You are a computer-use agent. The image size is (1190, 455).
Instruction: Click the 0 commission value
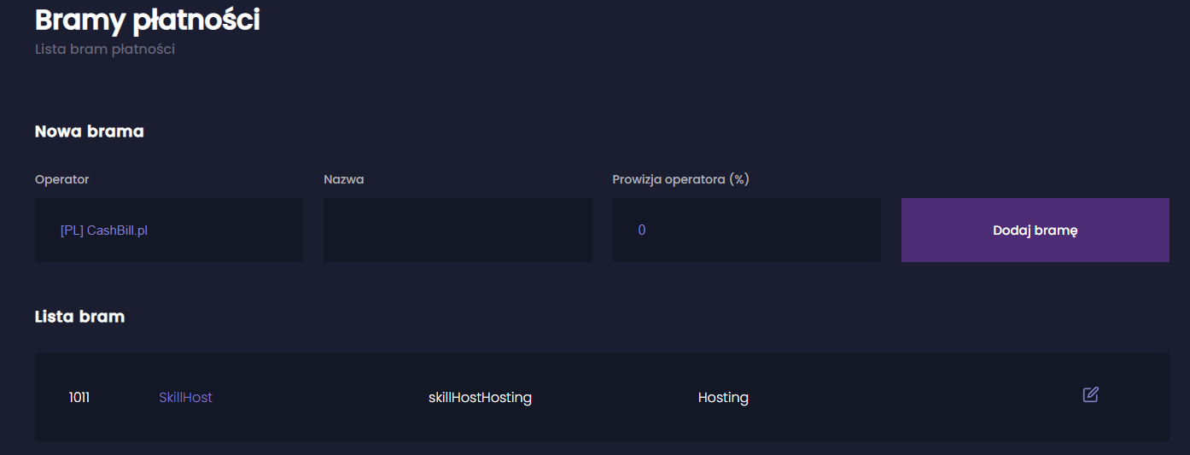tap(642, 230)
